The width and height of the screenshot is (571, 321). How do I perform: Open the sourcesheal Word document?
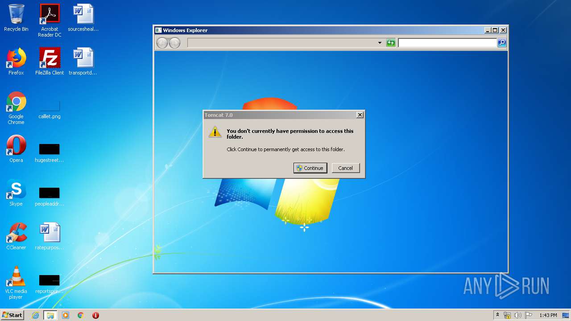click(83, 18)
